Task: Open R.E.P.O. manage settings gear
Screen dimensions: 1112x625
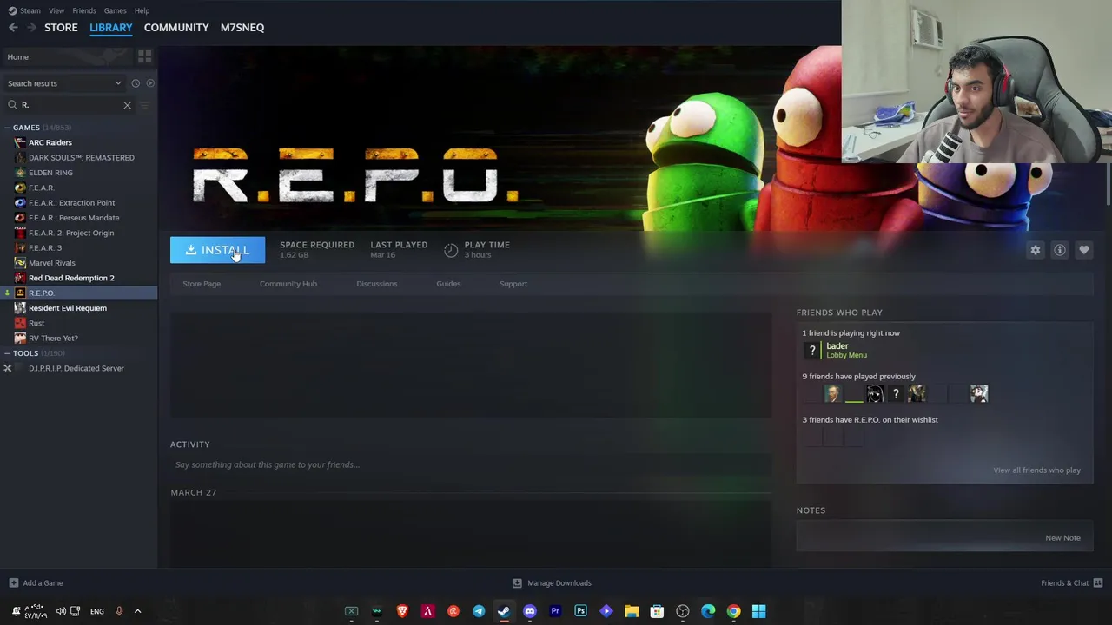Action: coord(1036,250)
